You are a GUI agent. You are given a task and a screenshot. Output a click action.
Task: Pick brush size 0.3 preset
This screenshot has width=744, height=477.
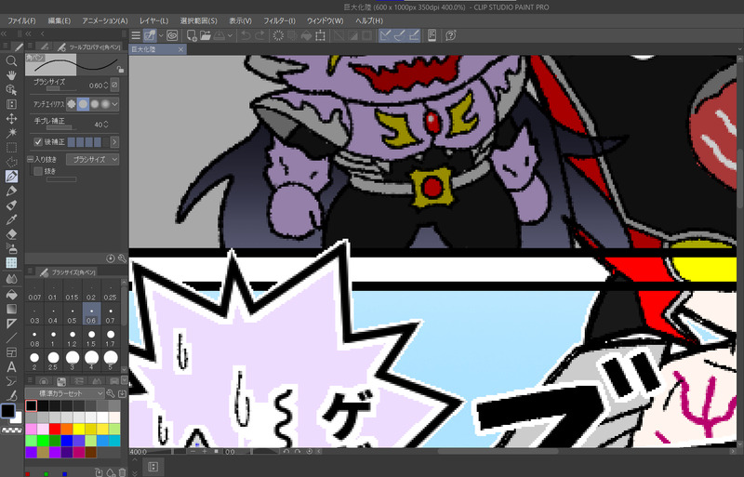point(34,315)
